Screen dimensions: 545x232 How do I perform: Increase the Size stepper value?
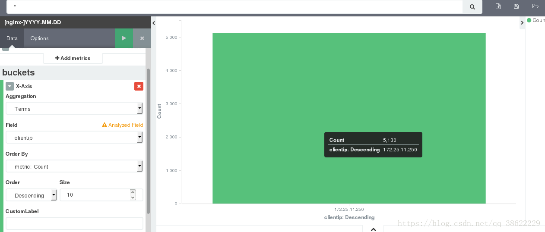pyautogui.click(x=133, y=192)
